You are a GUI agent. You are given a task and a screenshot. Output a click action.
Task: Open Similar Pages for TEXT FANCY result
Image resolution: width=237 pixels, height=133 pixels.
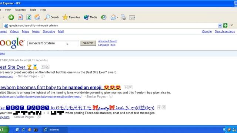tap(24, 117)
